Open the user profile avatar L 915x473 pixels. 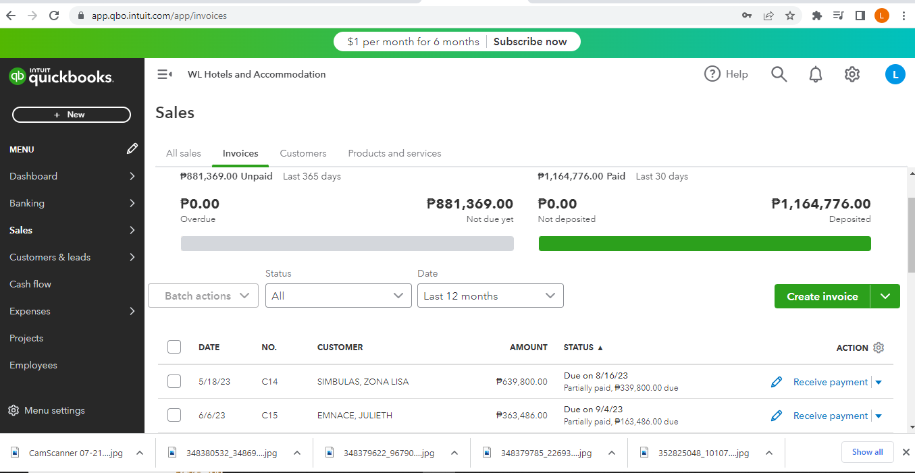click(x=895, y=74)
